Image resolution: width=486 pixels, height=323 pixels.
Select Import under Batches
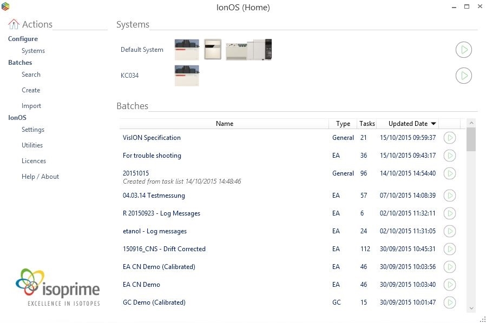(31, 106)
